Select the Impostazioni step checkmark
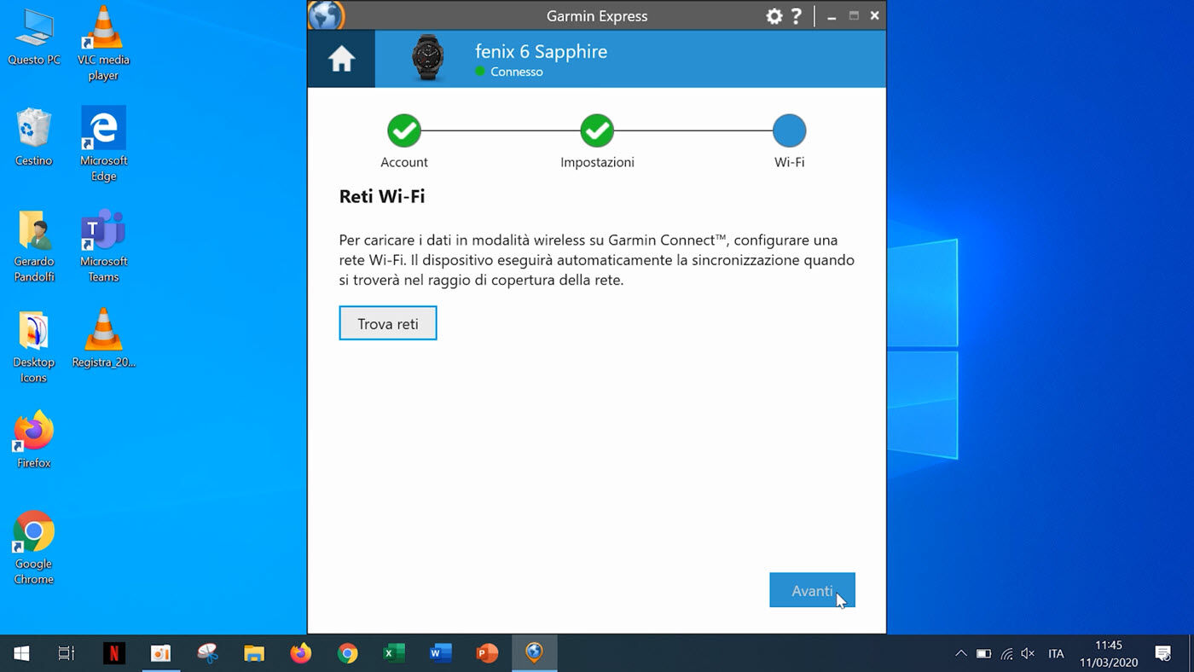 click(597, 131)
